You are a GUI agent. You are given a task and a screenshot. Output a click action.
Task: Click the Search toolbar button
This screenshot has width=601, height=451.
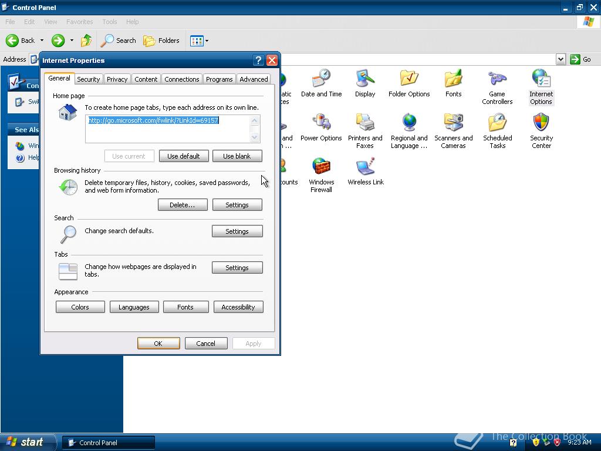[118, 41]
